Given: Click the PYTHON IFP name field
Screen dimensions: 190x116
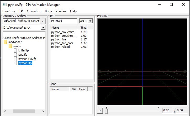Looking at the screenshot, I should click(63, 21).
